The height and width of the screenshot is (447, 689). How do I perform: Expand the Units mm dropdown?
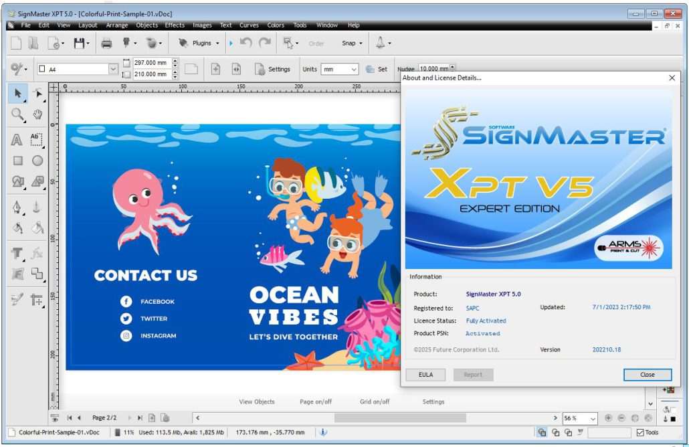(354, 69)
